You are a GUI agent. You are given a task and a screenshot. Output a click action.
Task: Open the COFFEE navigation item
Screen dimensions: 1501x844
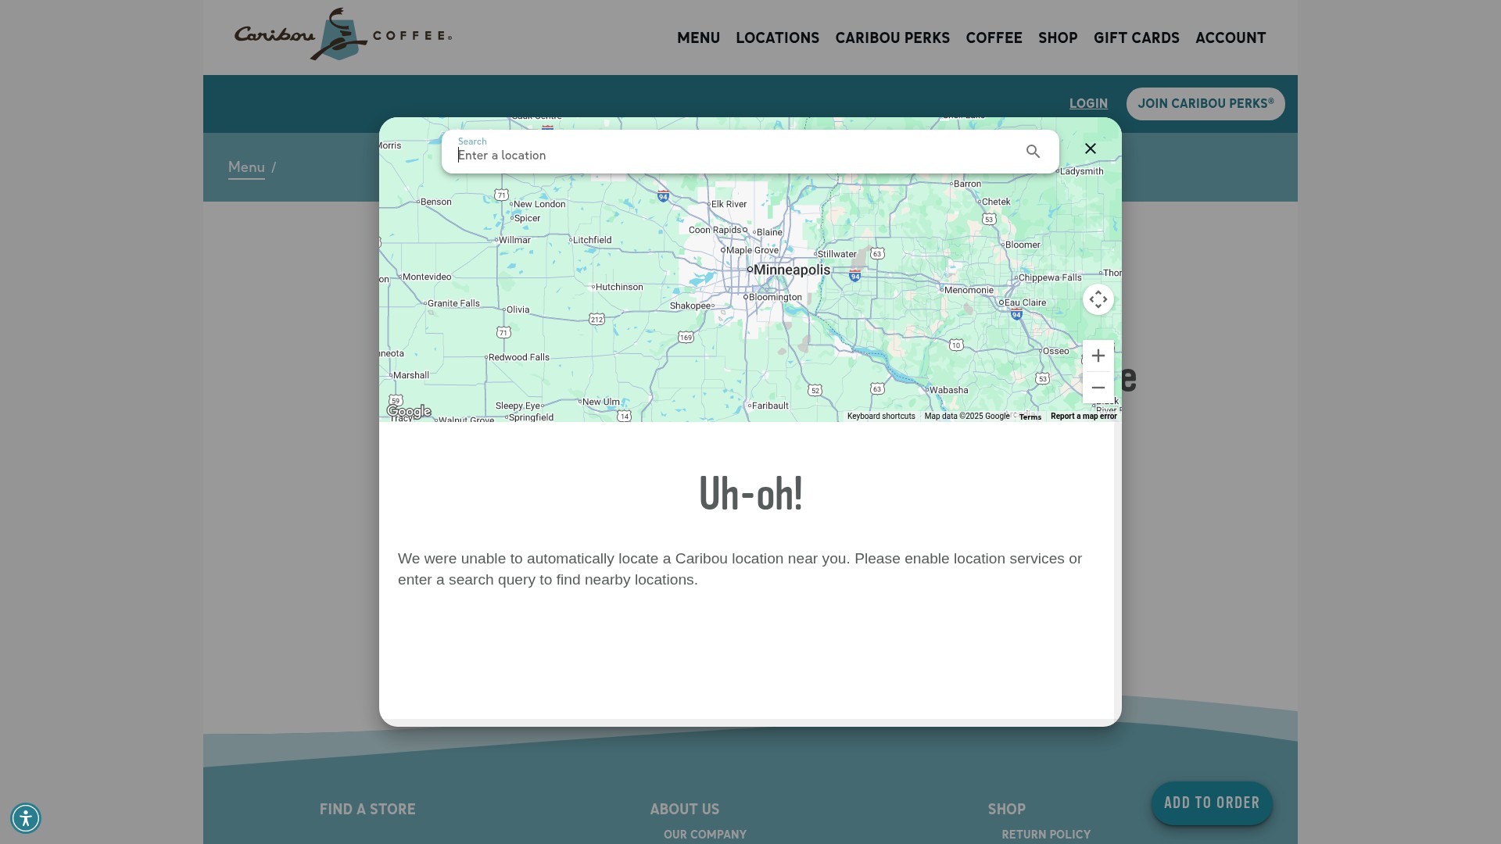994,38
